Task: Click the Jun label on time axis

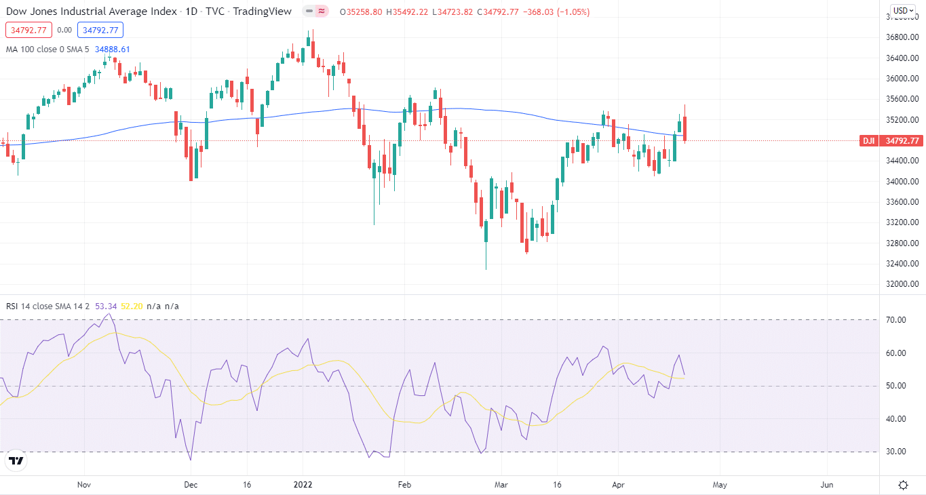Action: click(827, 485)
